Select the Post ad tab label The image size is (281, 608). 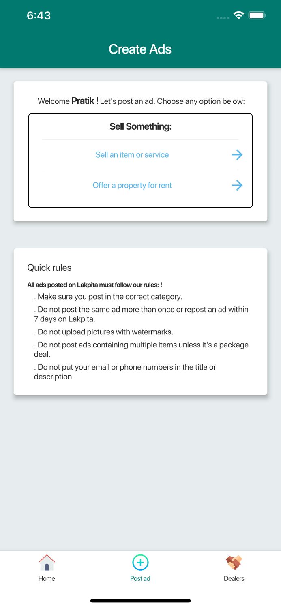(140, 578)
